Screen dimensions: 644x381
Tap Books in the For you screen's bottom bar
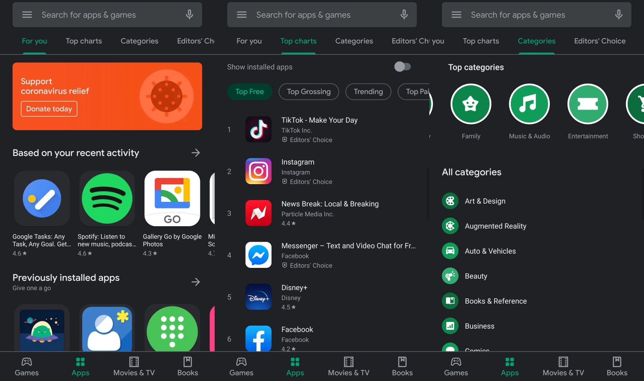tap(188, 367)
